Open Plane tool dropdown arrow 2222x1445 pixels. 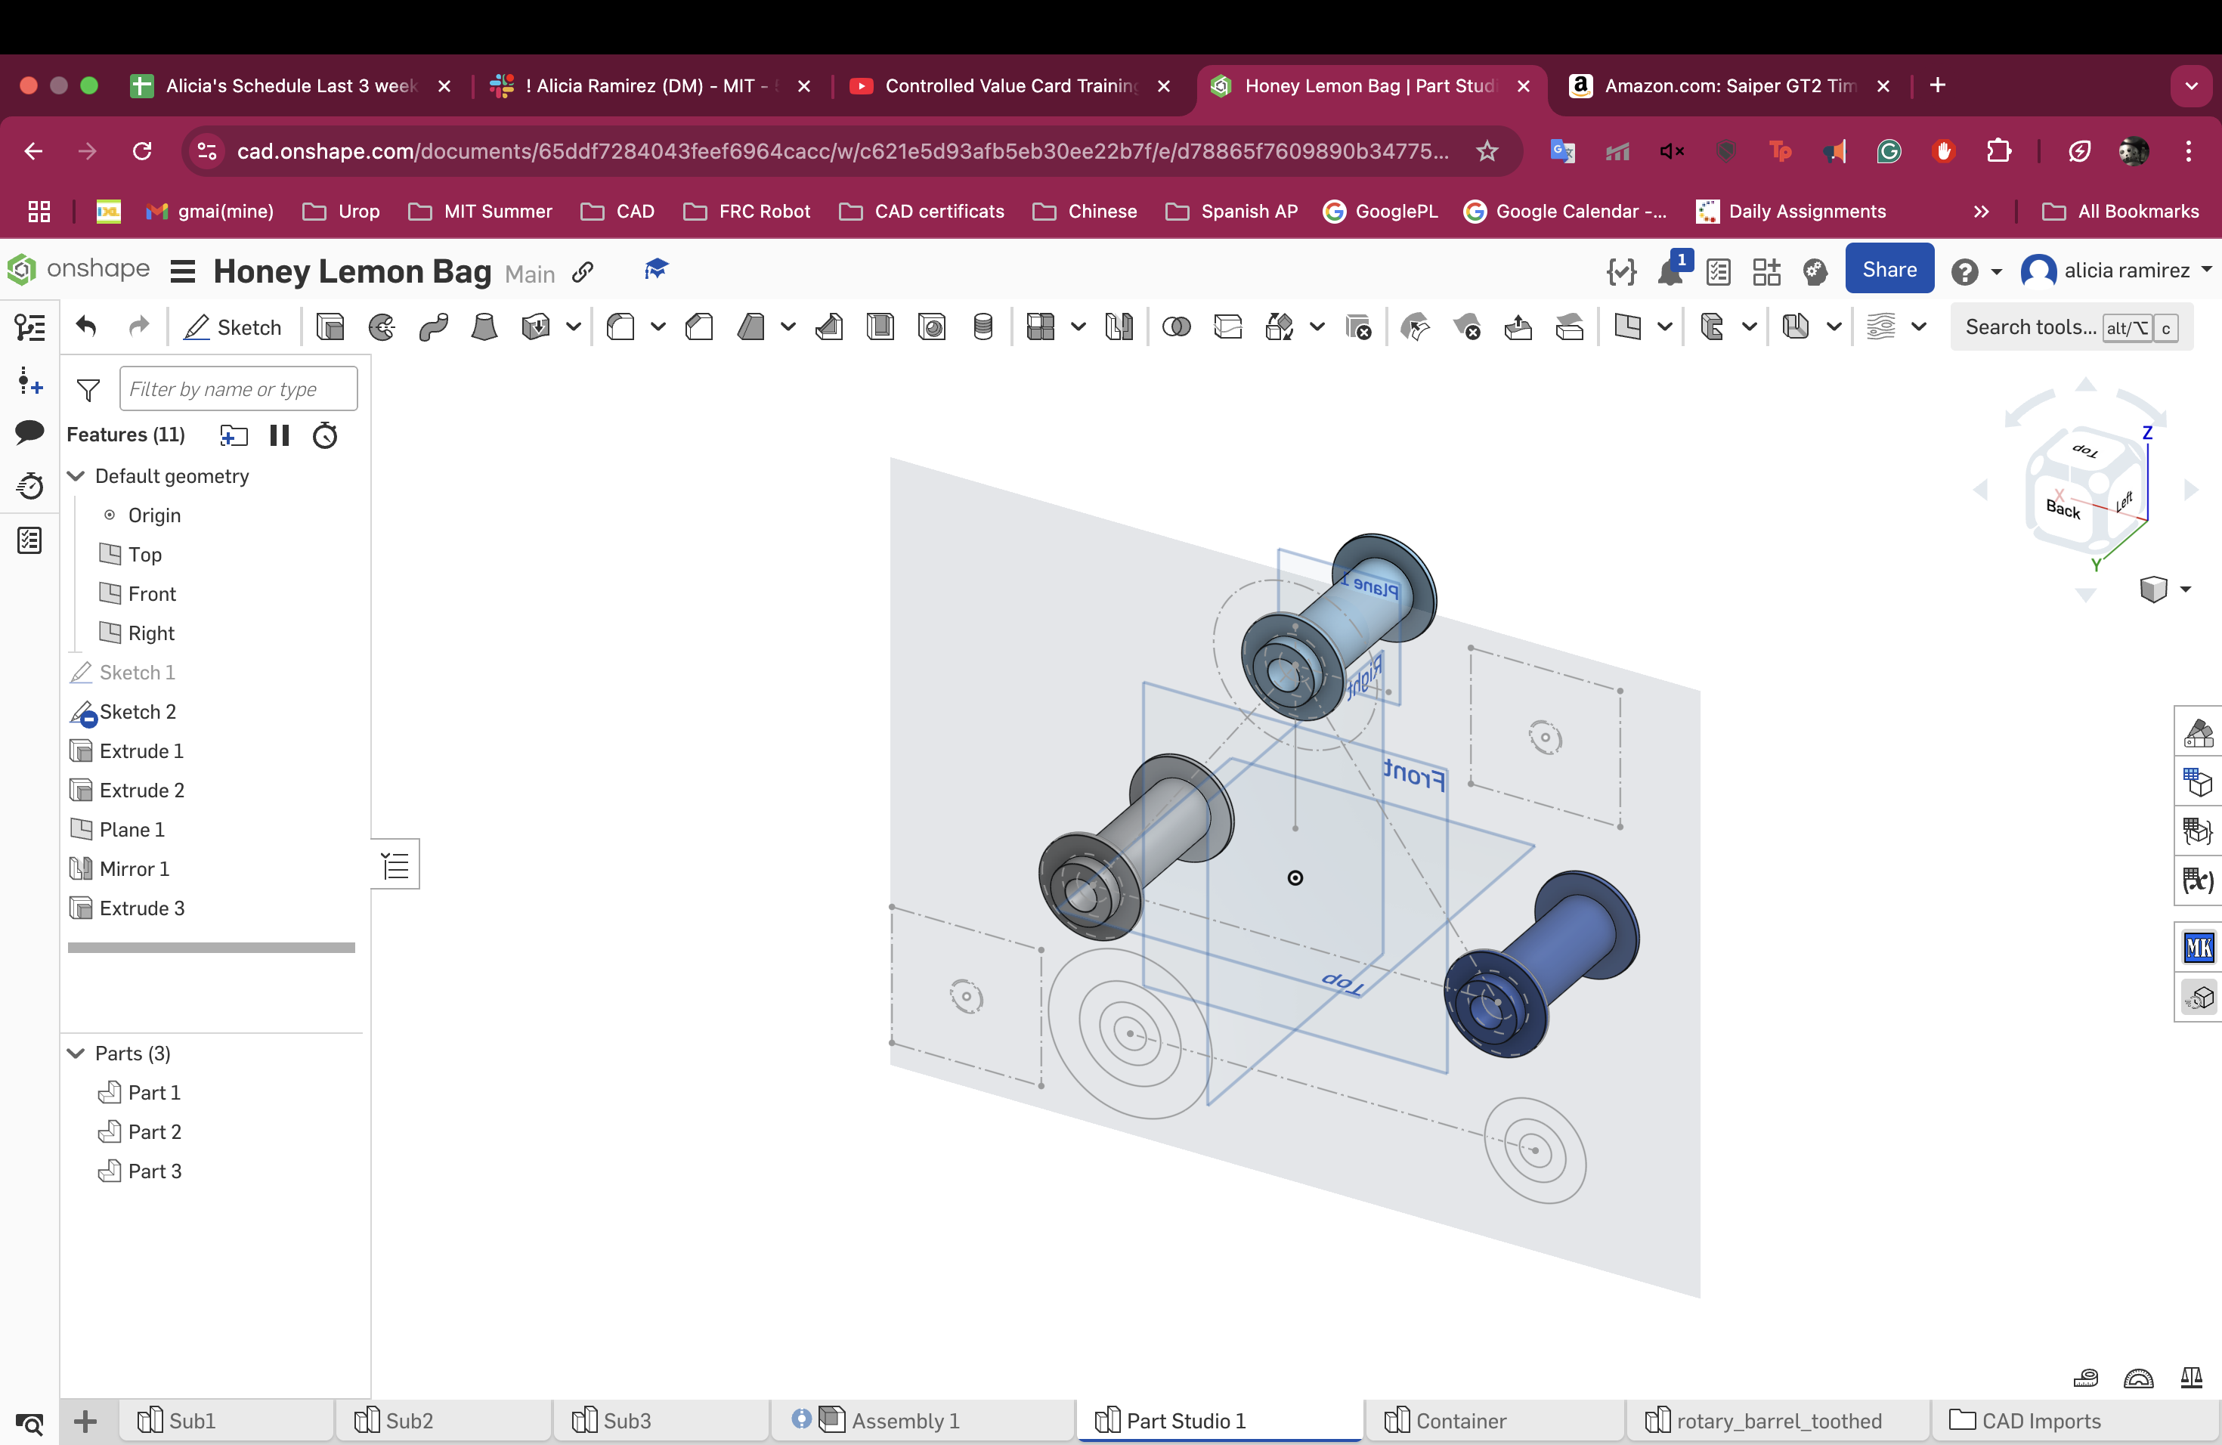(x=1665, y=326)
